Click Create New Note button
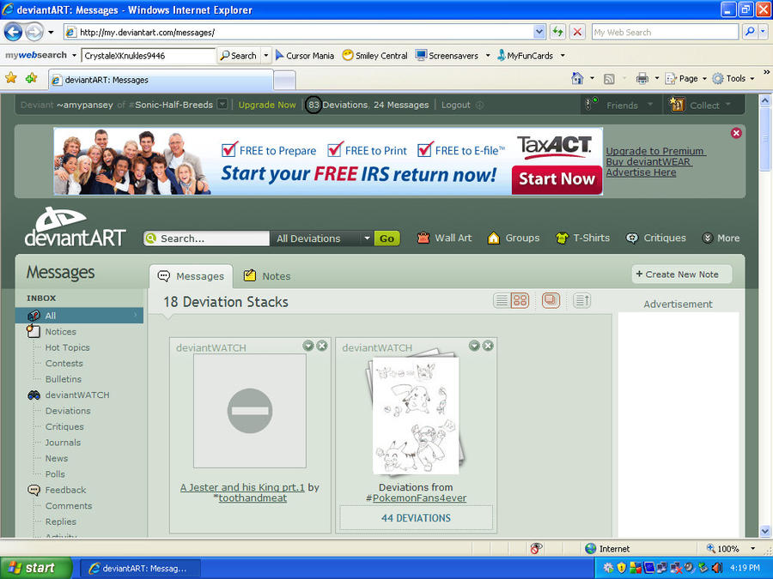 pyautogui.click(x=682, y=274)
